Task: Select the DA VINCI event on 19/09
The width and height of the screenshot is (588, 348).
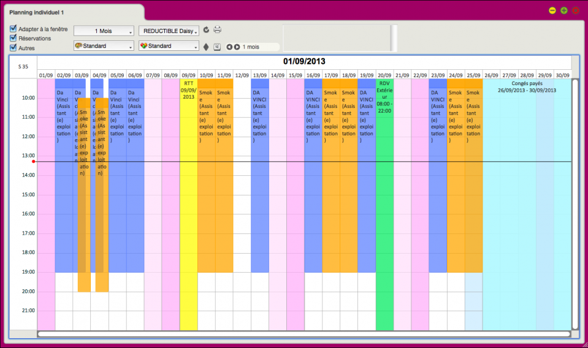Action: coord(367,175)
